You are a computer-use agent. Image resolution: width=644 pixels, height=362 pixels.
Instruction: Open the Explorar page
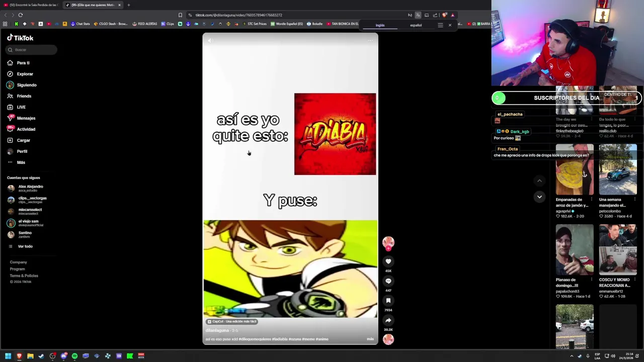20,74
